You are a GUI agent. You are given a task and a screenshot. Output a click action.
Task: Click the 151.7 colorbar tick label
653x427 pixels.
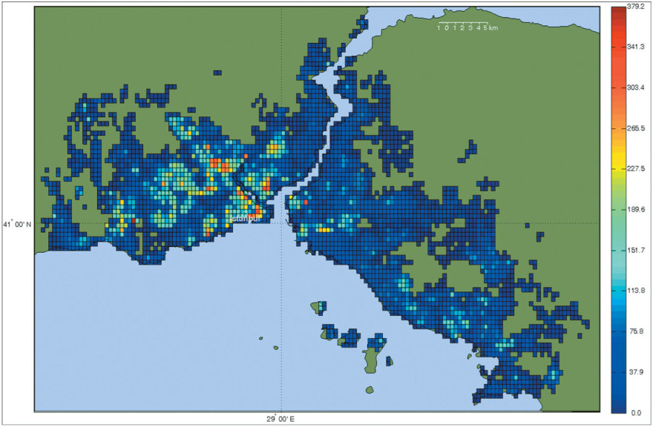point(635,250)
